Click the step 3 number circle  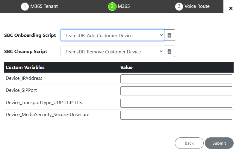[x=179, y=6]
